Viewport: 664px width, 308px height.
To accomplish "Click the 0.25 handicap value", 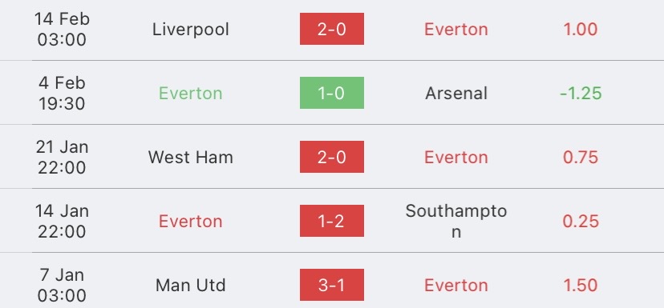I will [581, 222].
